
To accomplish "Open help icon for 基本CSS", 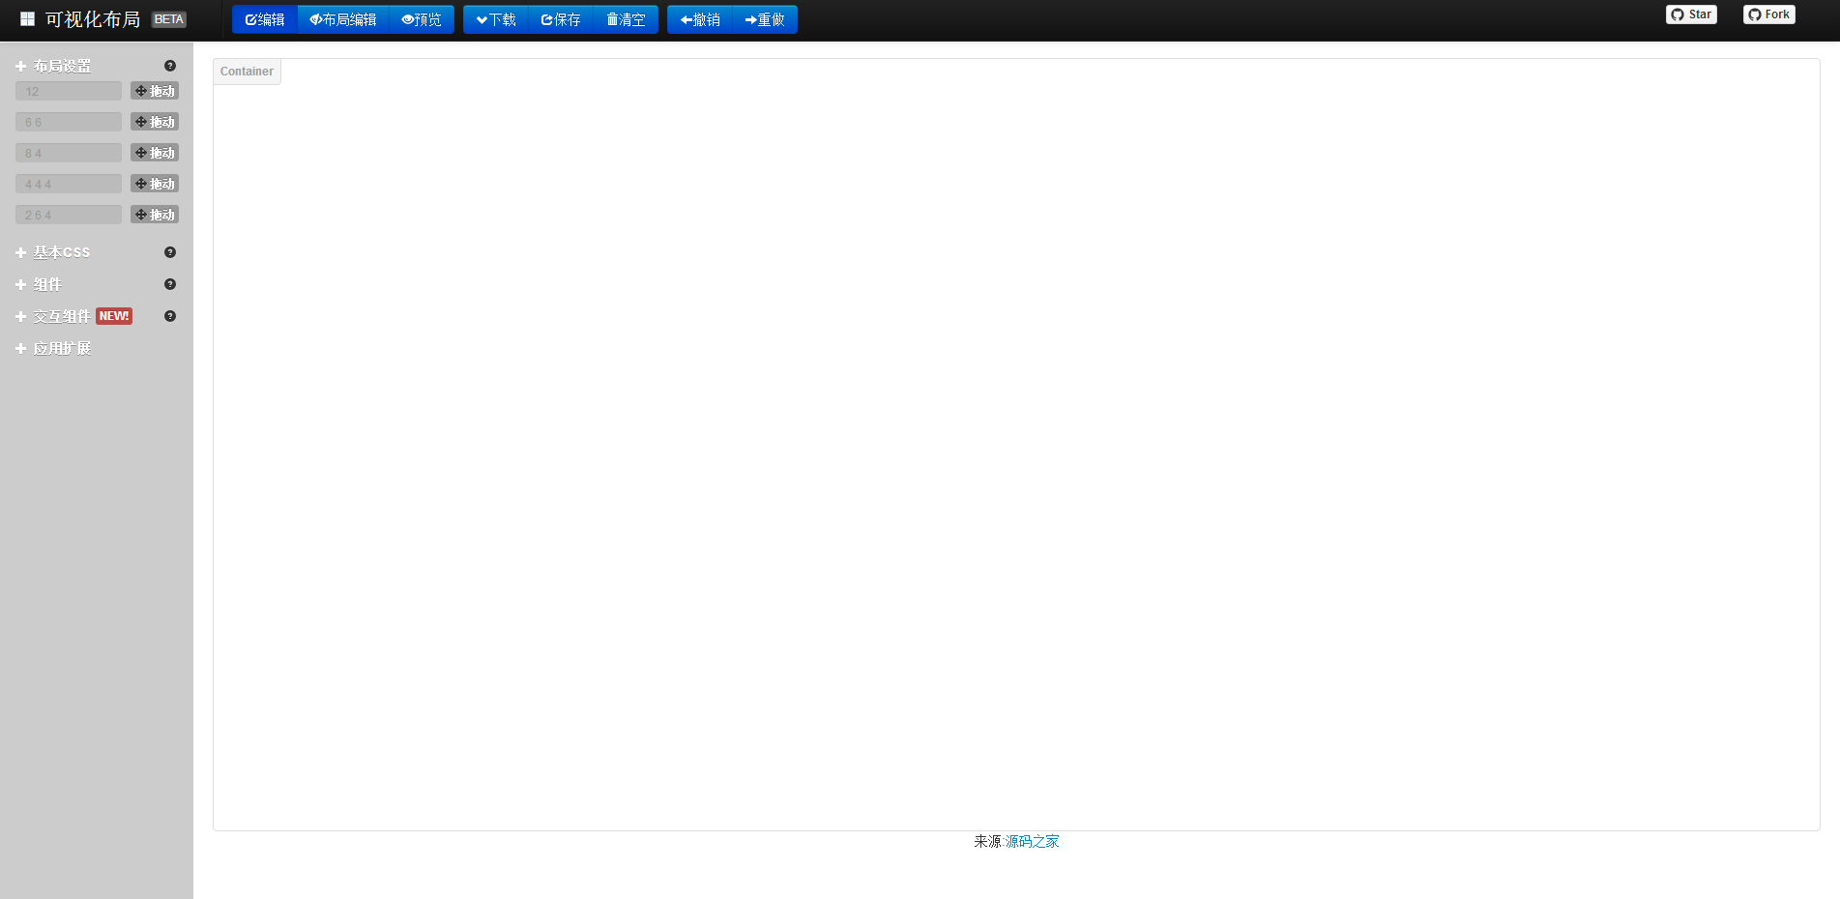I will pos(170,252).
